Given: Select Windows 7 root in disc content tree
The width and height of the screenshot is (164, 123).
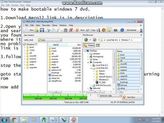Looking at the screenshot, I should [x=32, y=44].
